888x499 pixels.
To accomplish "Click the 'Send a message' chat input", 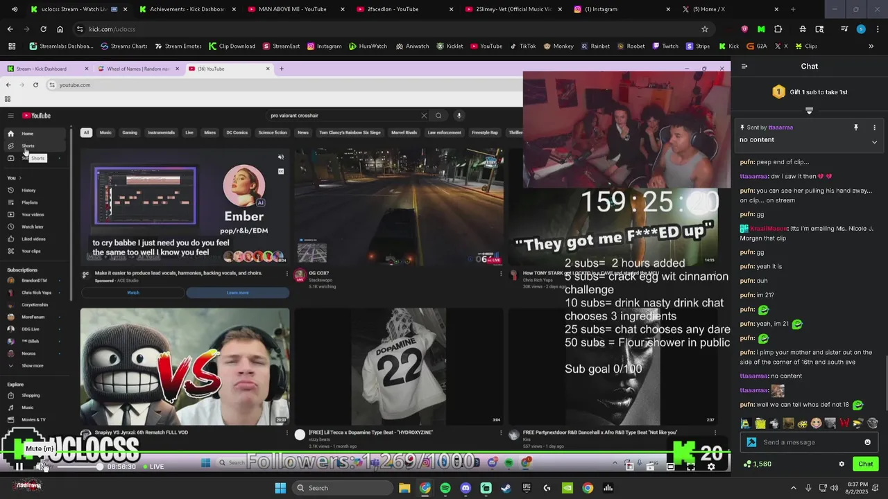I will coord(810,442).
